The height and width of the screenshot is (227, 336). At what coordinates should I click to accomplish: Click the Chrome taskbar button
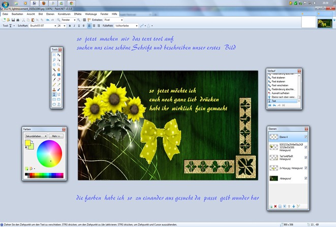tap(72, 3)
